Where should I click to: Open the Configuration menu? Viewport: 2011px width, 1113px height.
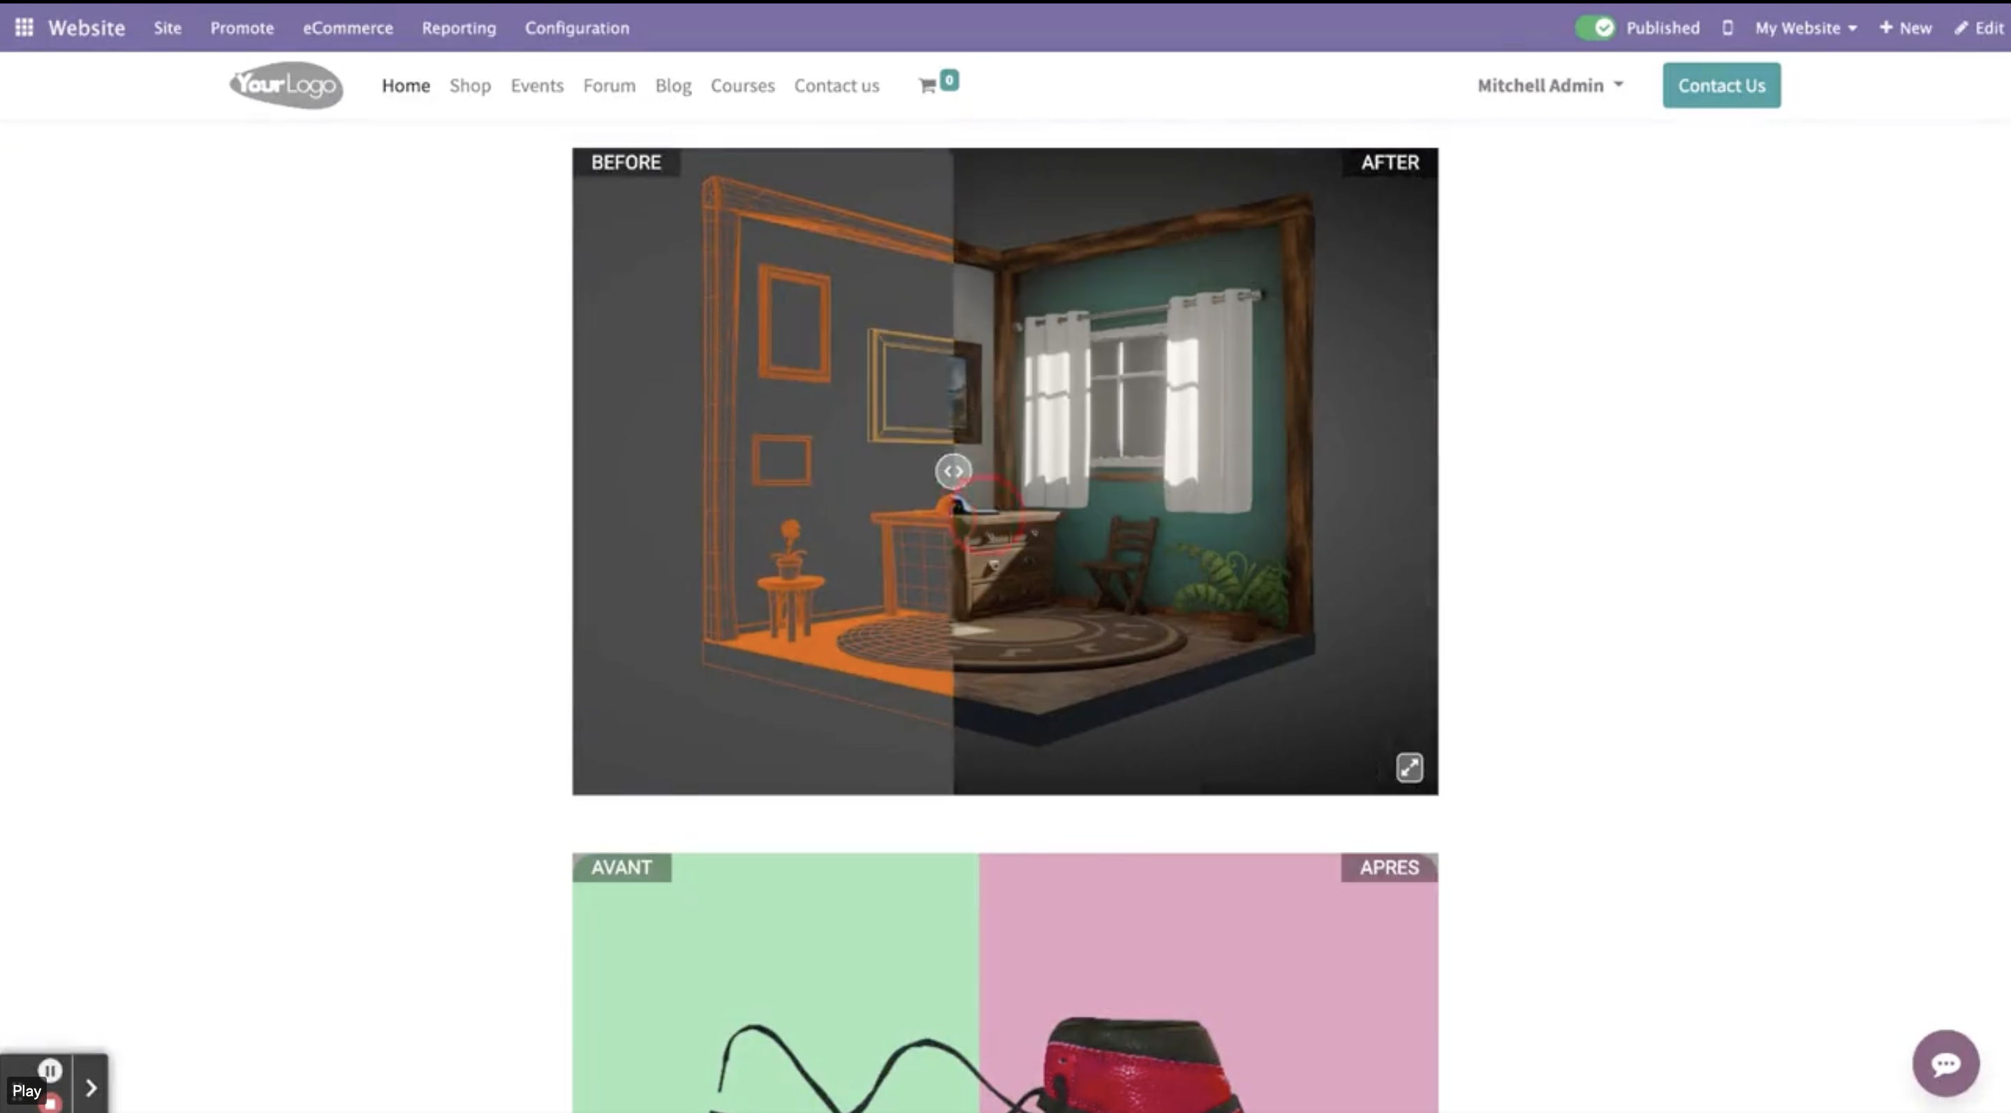576,28
